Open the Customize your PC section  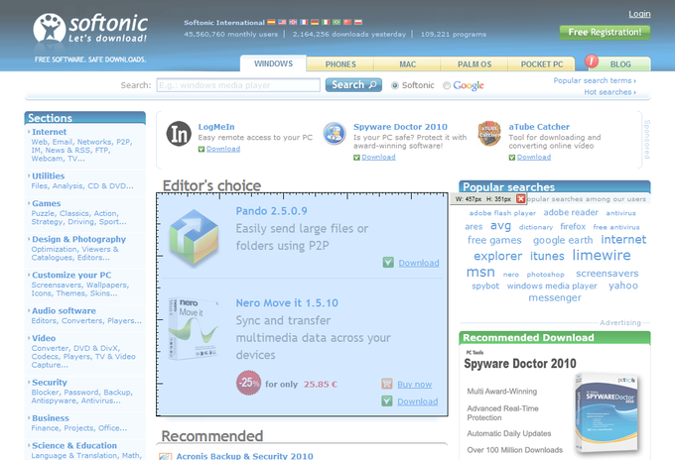[71, 275]
